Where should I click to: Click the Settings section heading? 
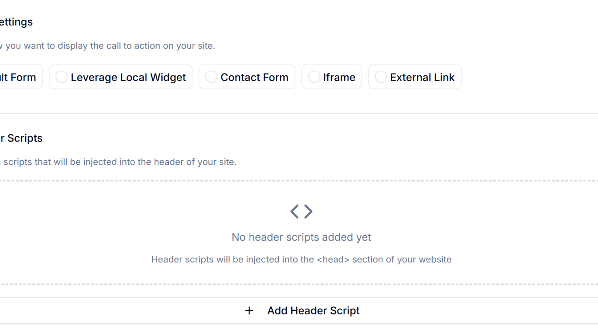coord(17,22)
